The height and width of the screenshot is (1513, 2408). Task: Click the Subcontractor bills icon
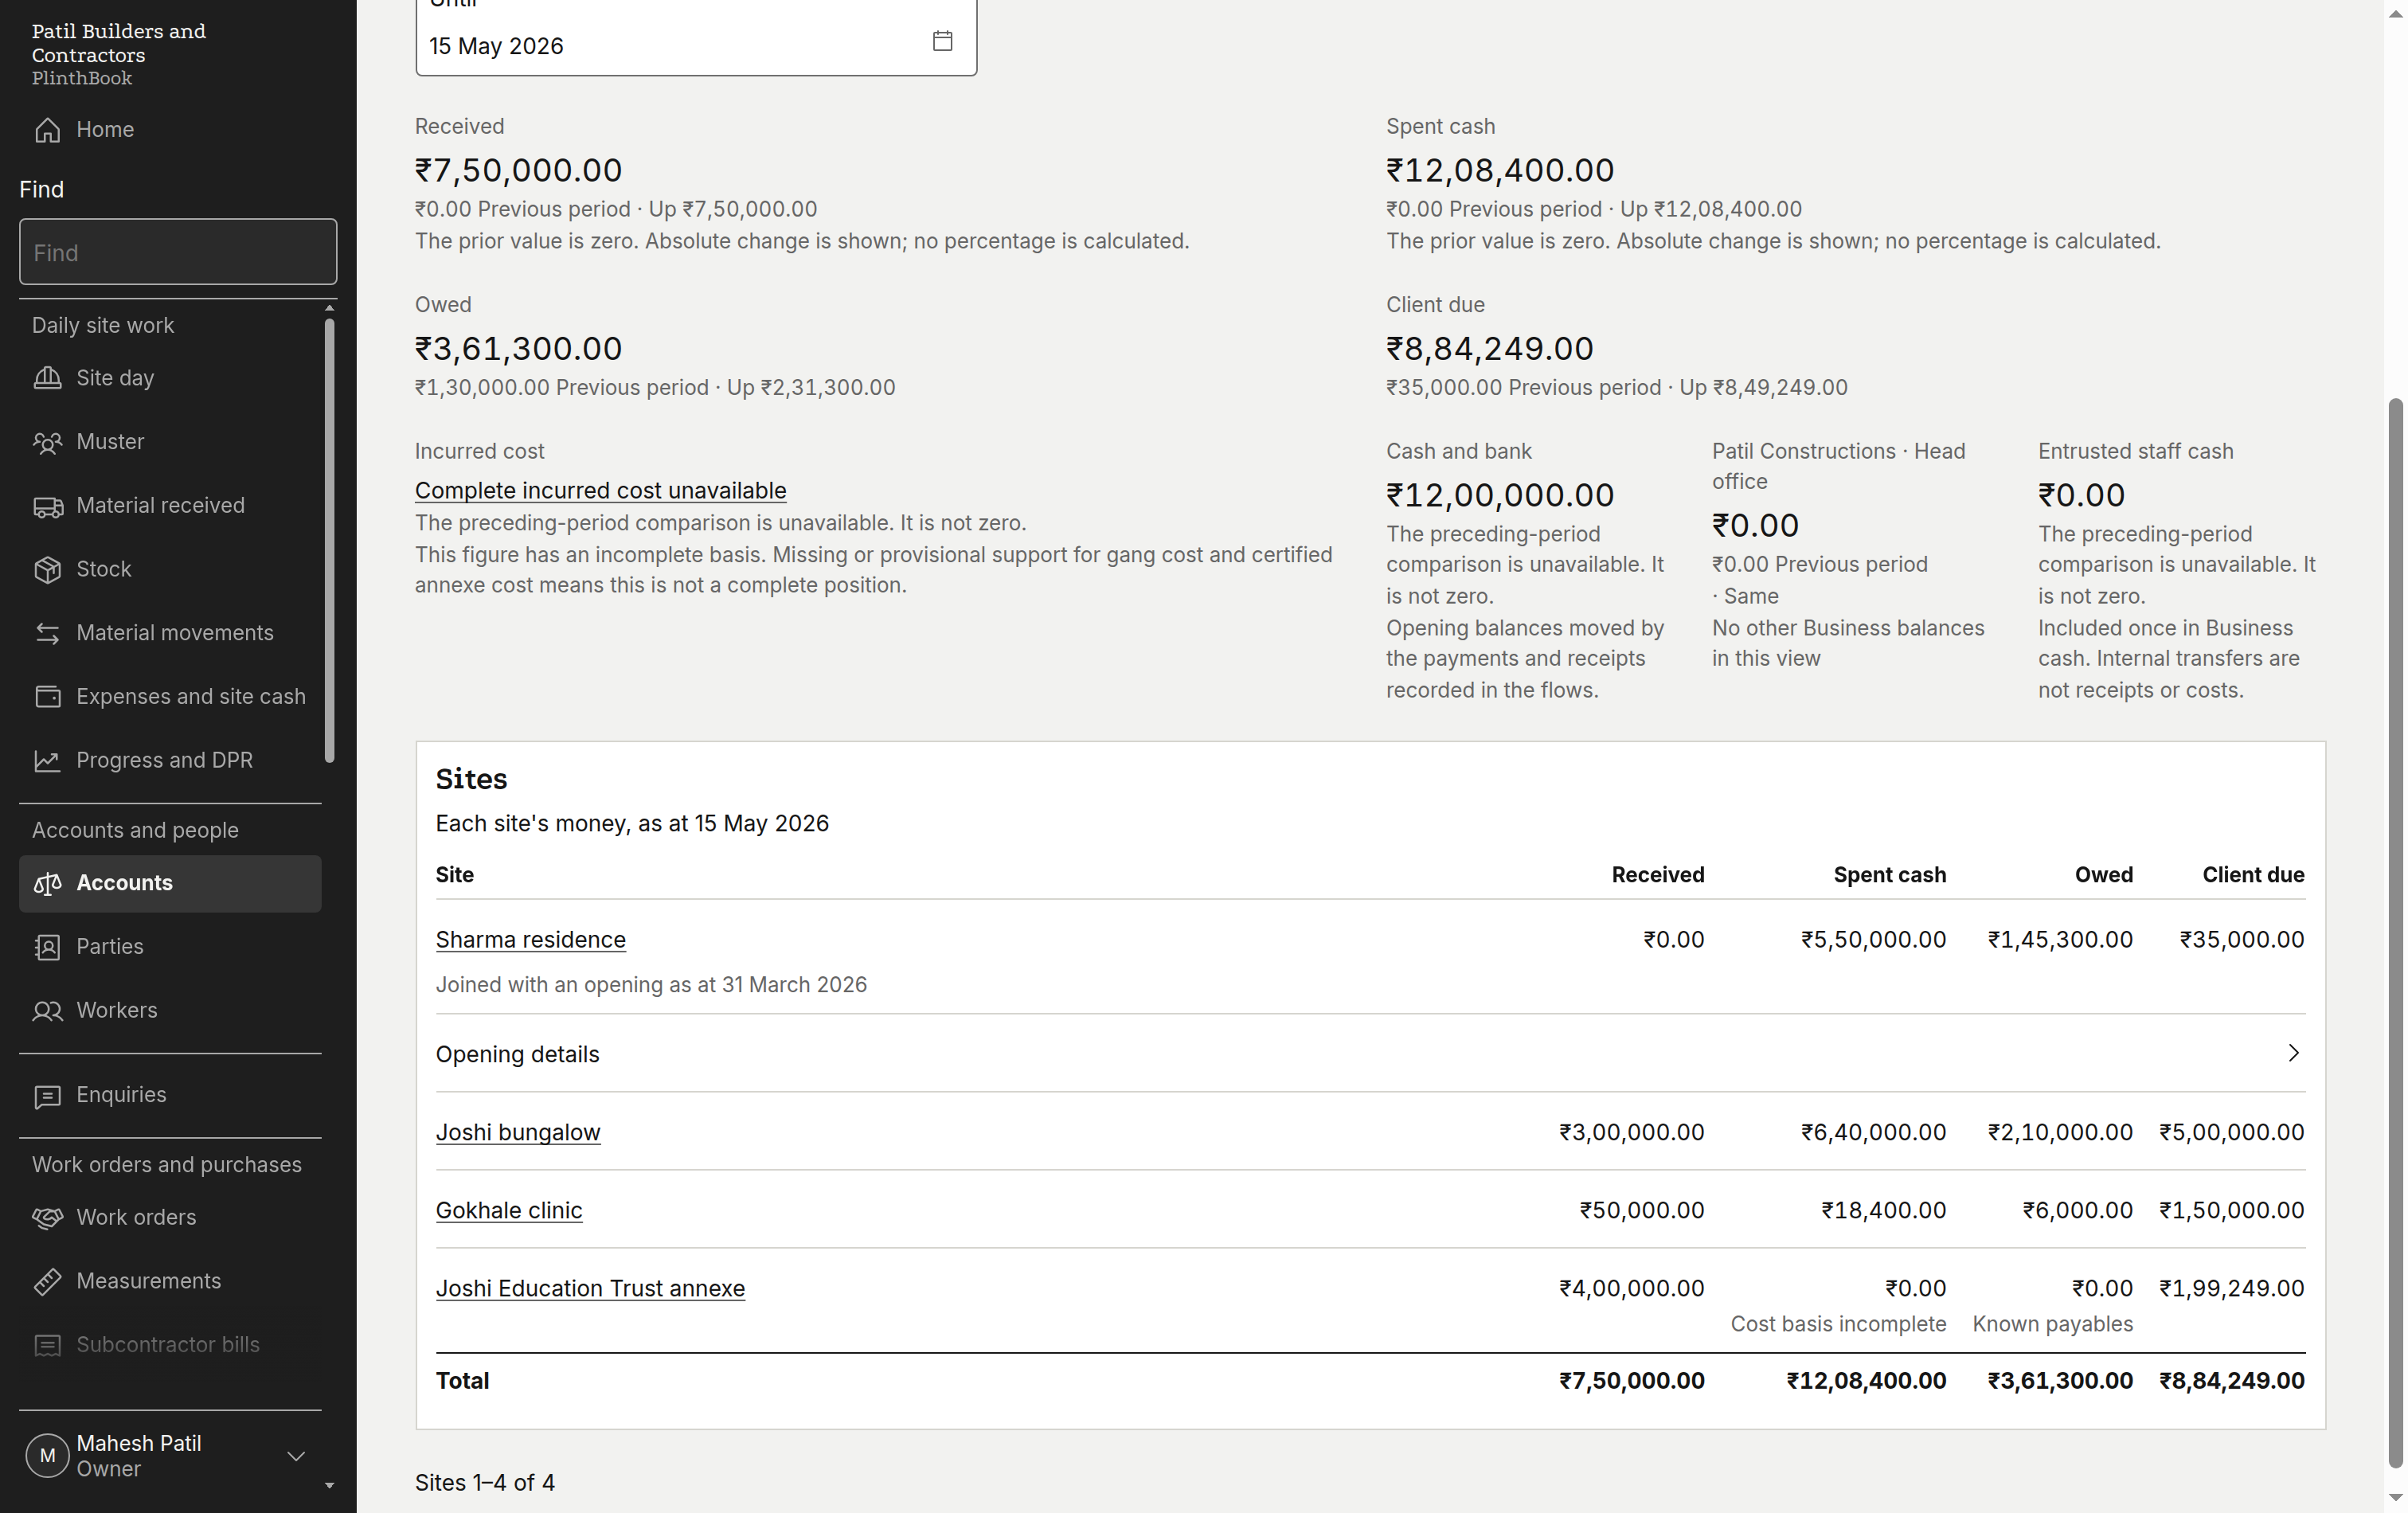[47, 1346]
